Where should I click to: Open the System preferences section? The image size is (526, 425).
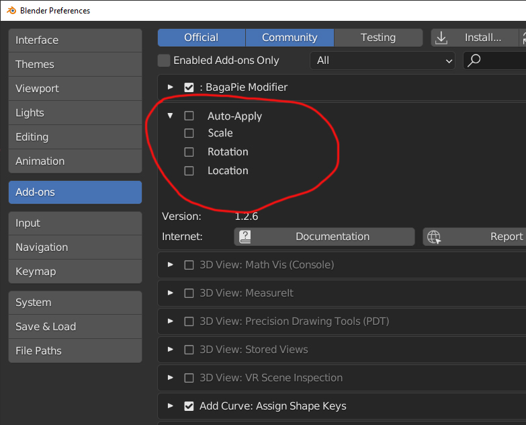pos(75,303)
